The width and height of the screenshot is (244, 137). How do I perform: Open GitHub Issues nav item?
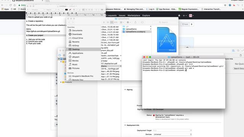(x=122, y=16)
